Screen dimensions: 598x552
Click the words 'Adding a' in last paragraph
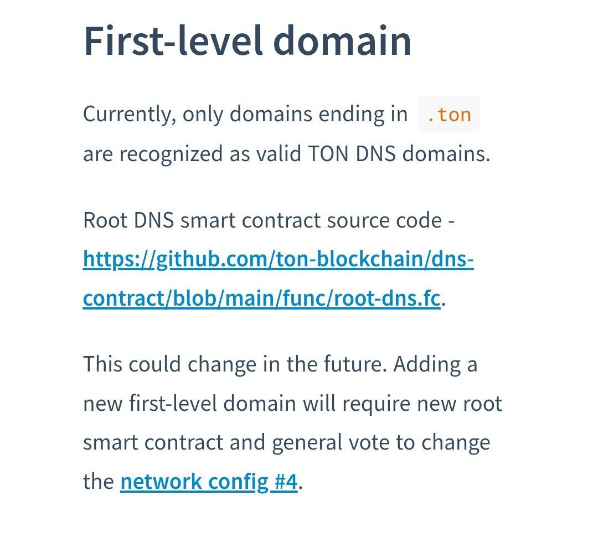pos(435,364)
